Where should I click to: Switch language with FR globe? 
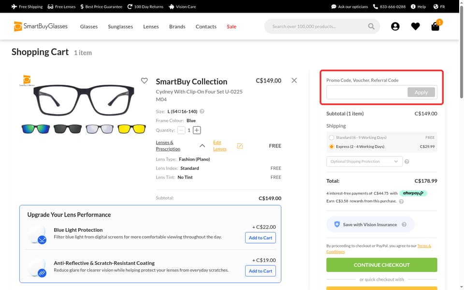(x=435, y=6)
